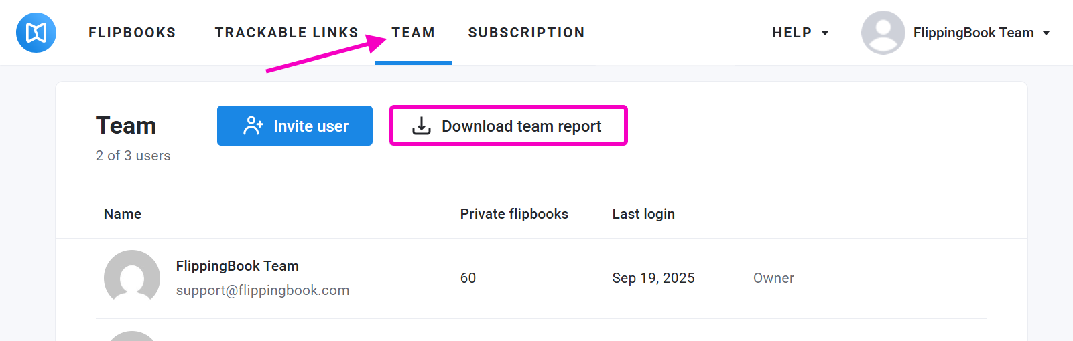The height and width of the screenshot is (341, 1073).
Task: Open the HELP menu
Action: (x=792, y=33)
